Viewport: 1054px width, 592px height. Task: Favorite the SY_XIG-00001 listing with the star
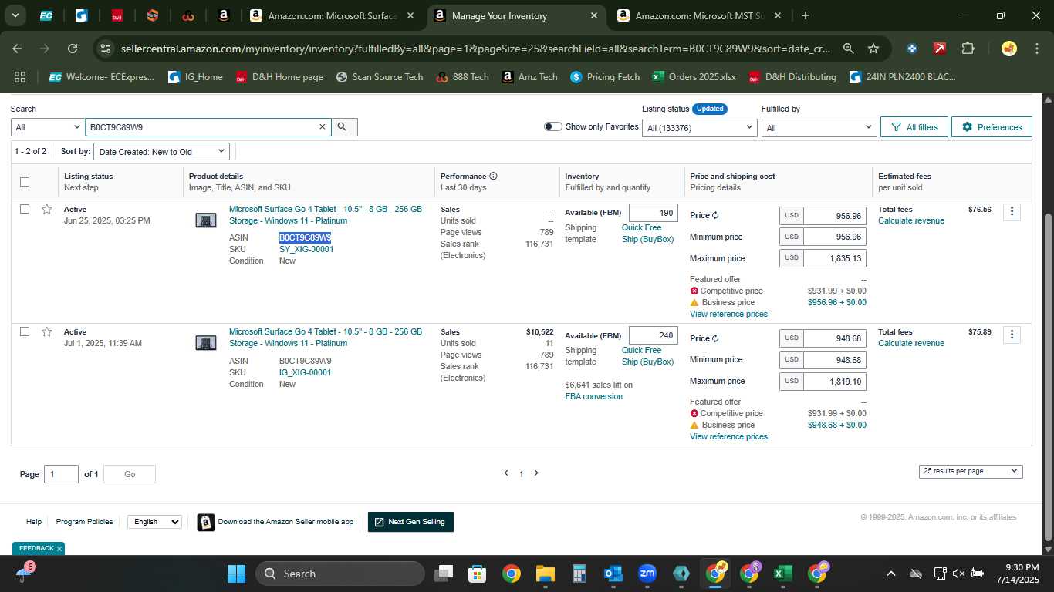tap(47, 209)
